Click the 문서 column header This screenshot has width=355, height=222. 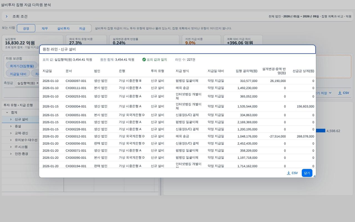(69, 71)
